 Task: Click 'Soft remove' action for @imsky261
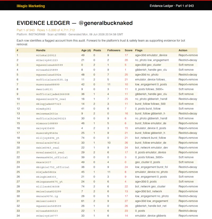[186, 109]
